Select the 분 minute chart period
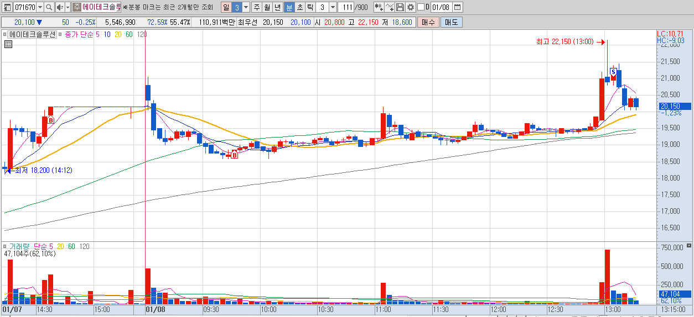The image size is (694, 317). tap(289, 7)
